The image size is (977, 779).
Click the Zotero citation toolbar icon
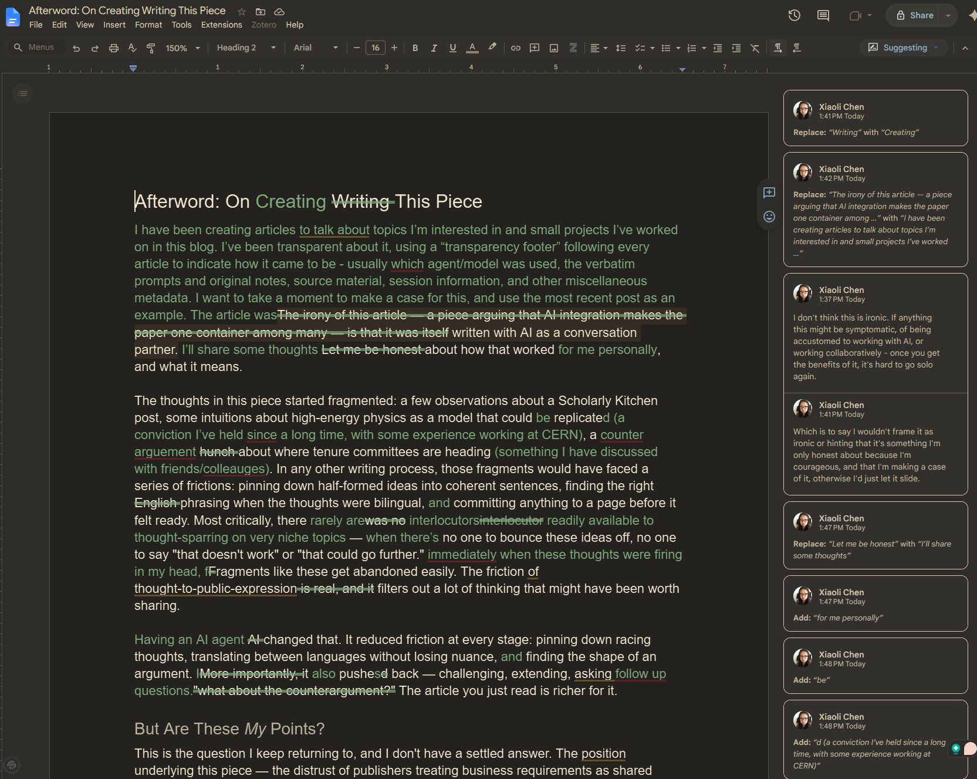tap(573, 48)
